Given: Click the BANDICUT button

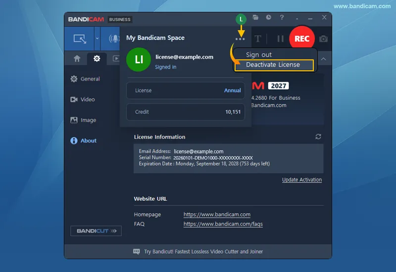Looking at the screenshot, I should click(x=96, y=231).
